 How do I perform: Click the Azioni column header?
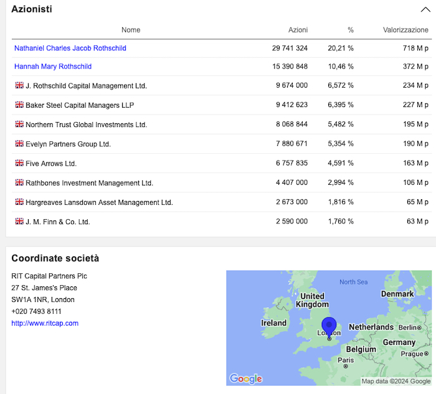[x=298, y=30]
